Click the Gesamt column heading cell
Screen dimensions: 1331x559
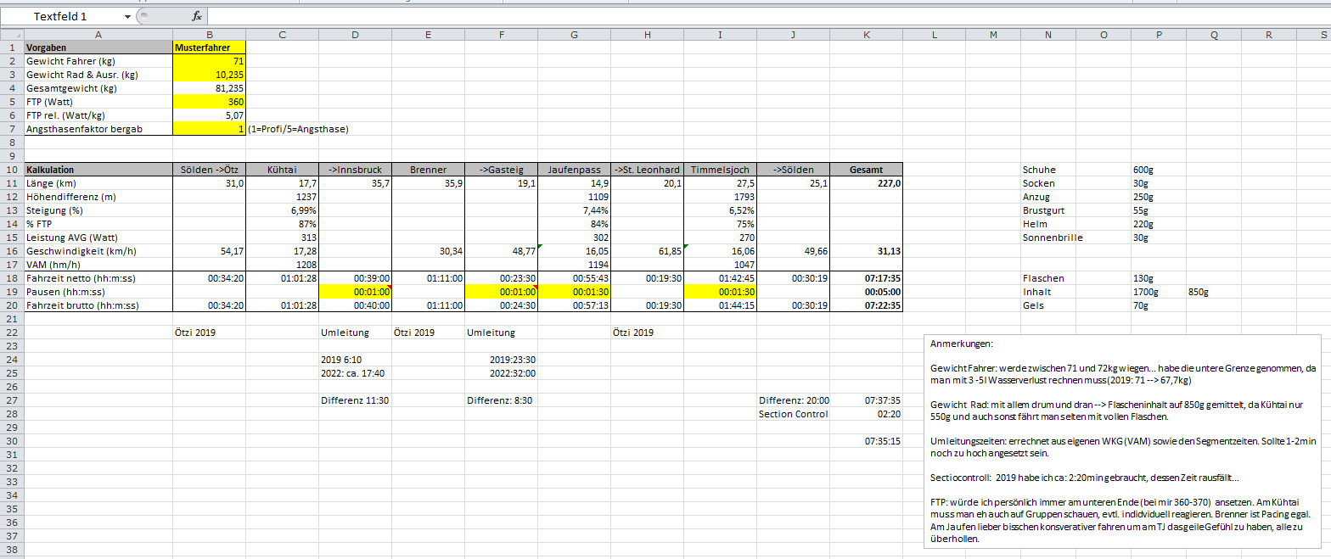click(866, 170)
